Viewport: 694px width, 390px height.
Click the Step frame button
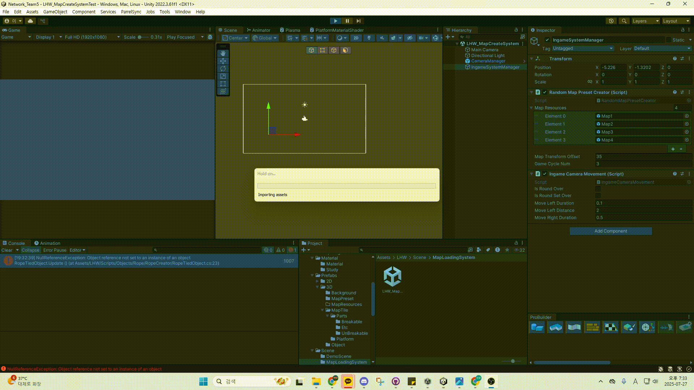click(x=359, y=21)
